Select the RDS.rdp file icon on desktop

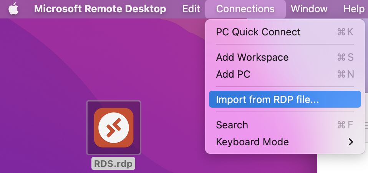coord(114,127)
